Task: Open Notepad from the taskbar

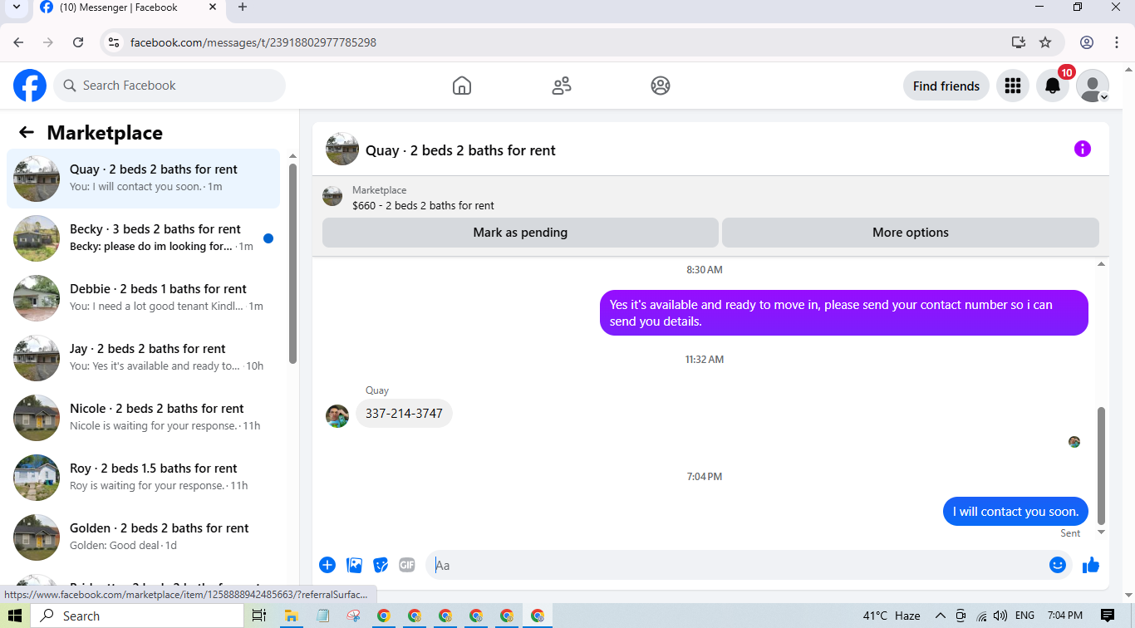Action: click(x=322, y=616)
